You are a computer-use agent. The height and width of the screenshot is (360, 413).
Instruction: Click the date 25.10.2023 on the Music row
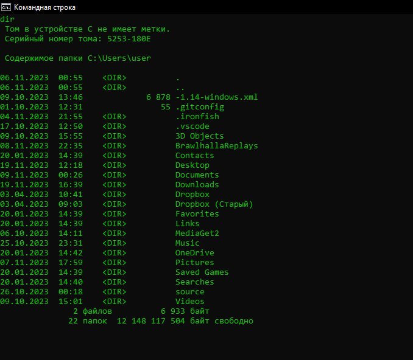(x=24, y=243)
